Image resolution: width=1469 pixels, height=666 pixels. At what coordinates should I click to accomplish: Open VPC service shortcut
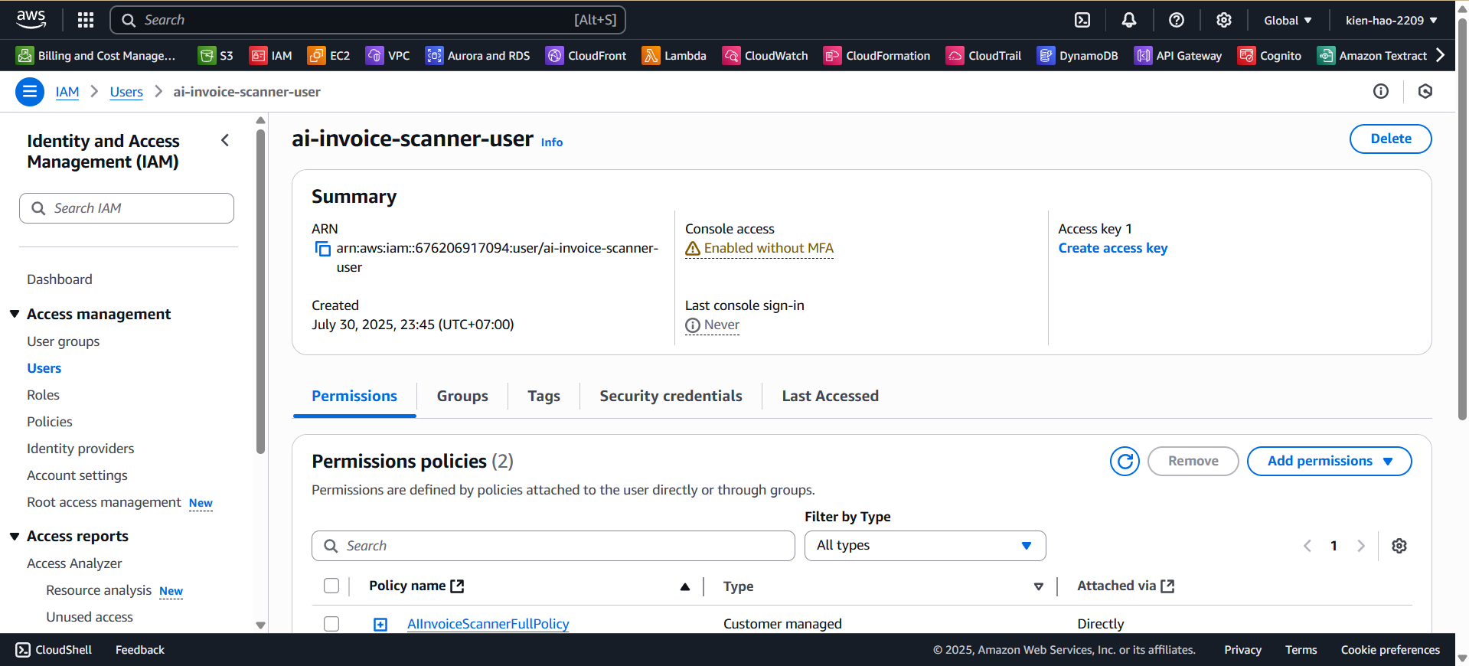tap(388, 56)
